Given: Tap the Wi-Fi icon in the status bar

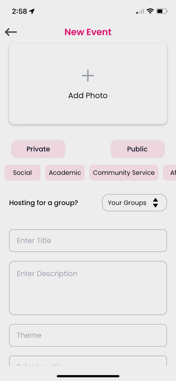Looking at the screenshot, I should pyautogui.click(x=150, y=11).
